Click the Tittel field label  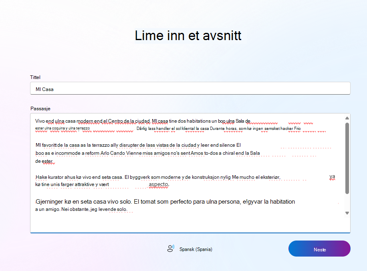click(35, 77)
